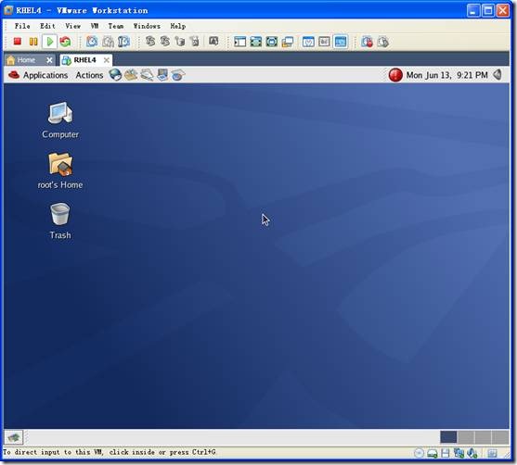The height and width of the screenshot is (465, 517).
Task: Click the record button with red dot
Action: coord(367,42)
